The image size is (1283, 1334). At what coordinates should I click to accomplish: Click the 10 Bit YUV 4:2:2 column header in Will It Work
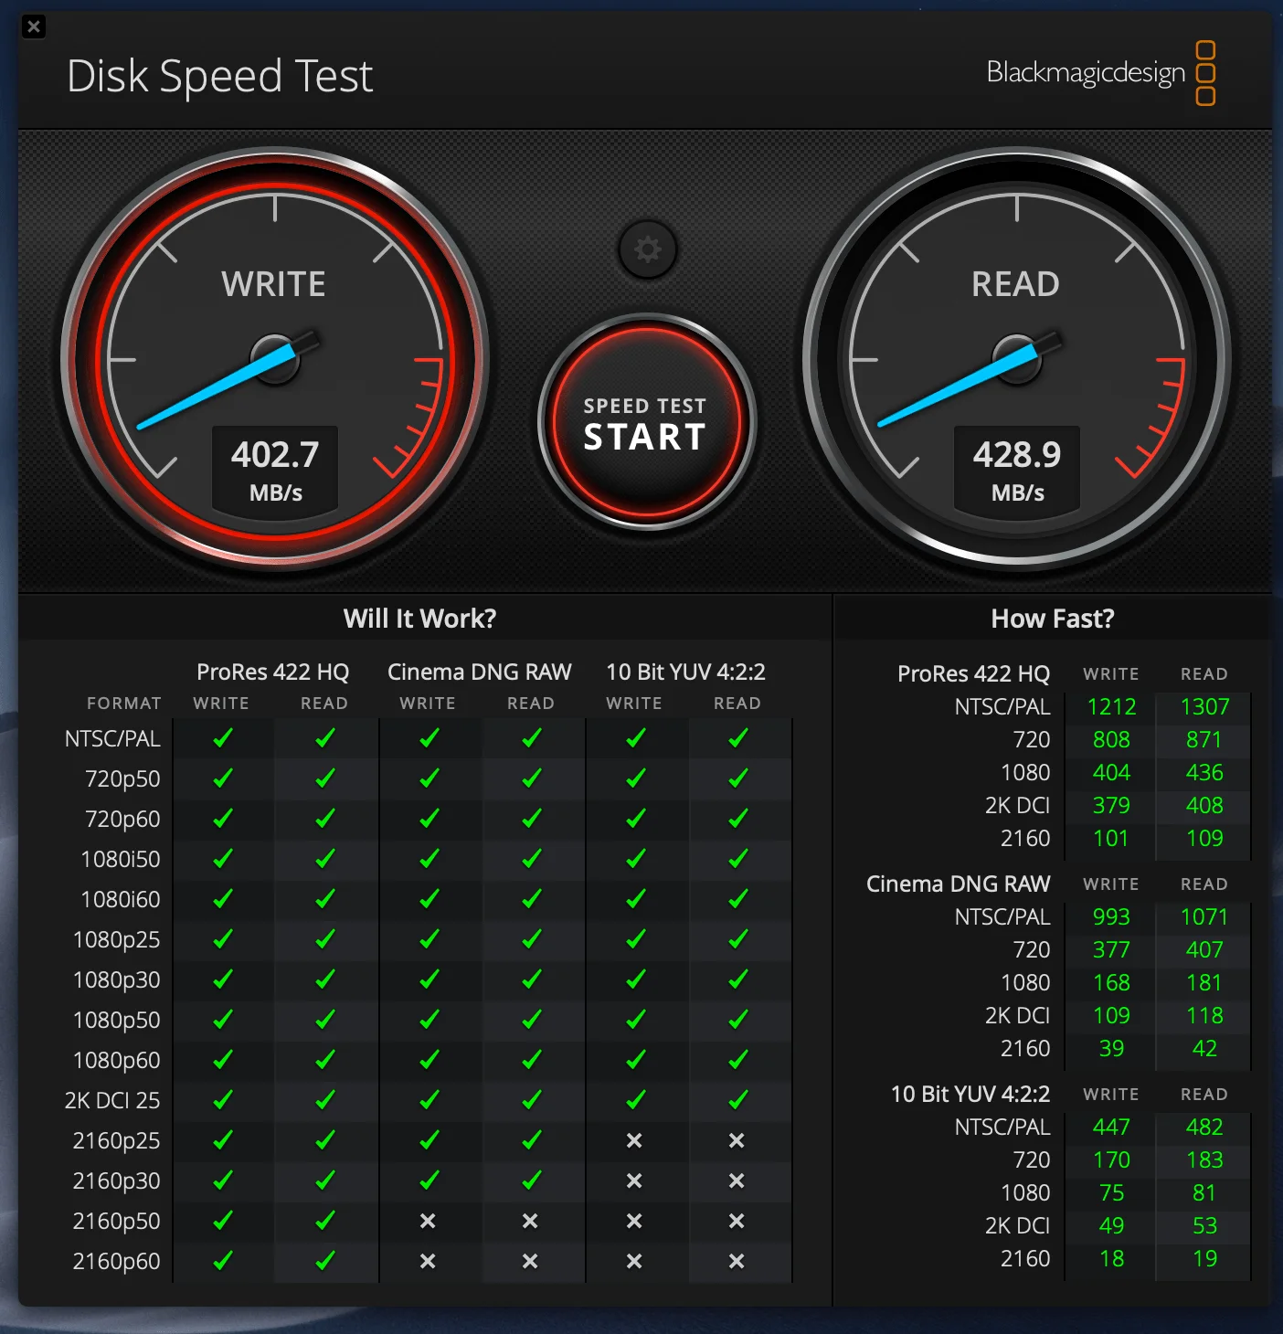(x=686, y=672)
